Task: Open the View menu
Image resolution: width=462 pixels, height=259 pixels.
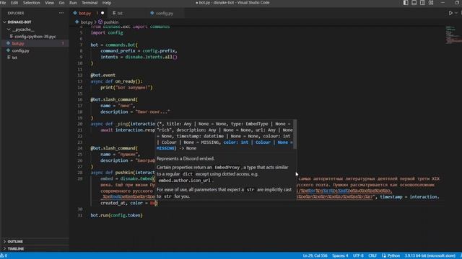Action: click(49, 3)
